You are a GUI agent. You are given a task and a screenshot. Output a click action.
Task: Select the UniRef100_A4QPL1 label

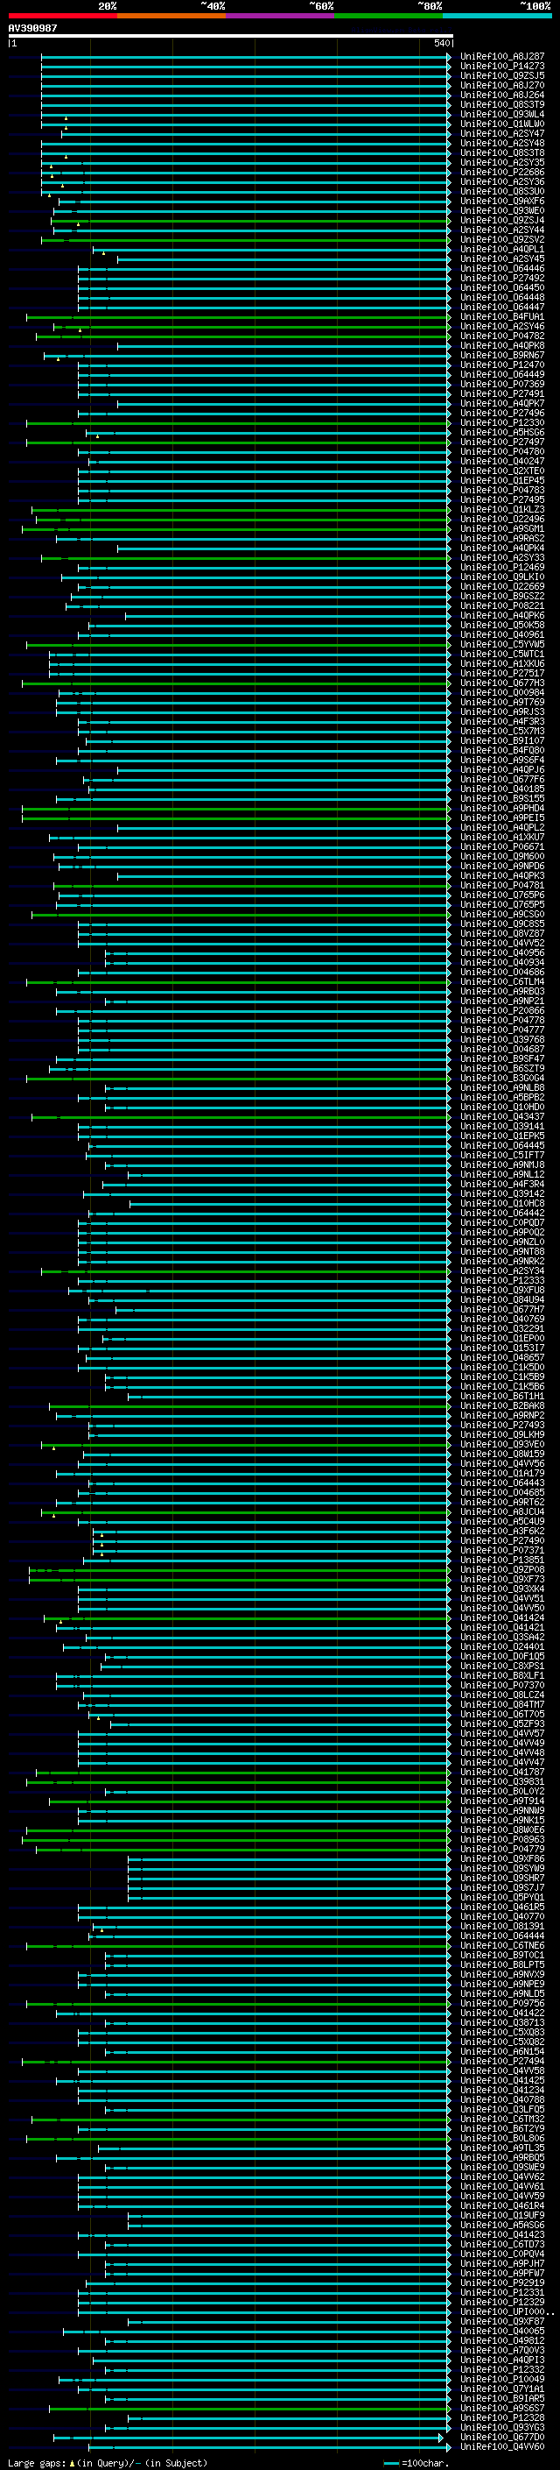502,250
